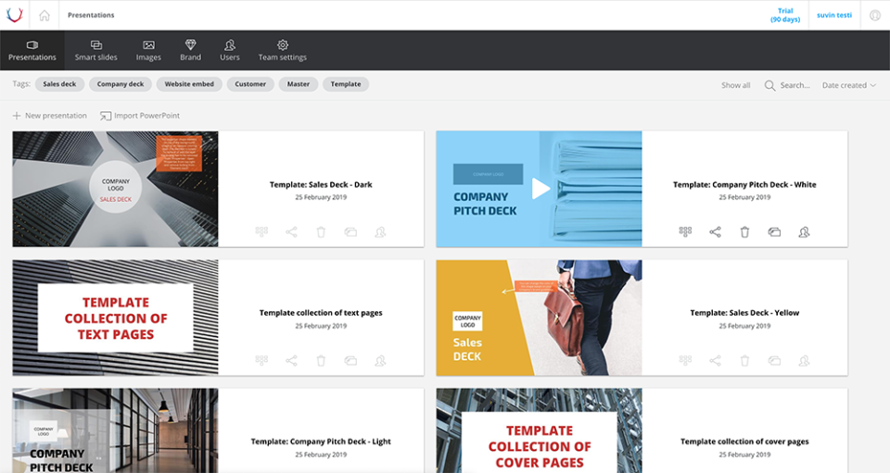Filter by the Website embed tag
Screen dimensions: 890x473
point(189,84)
